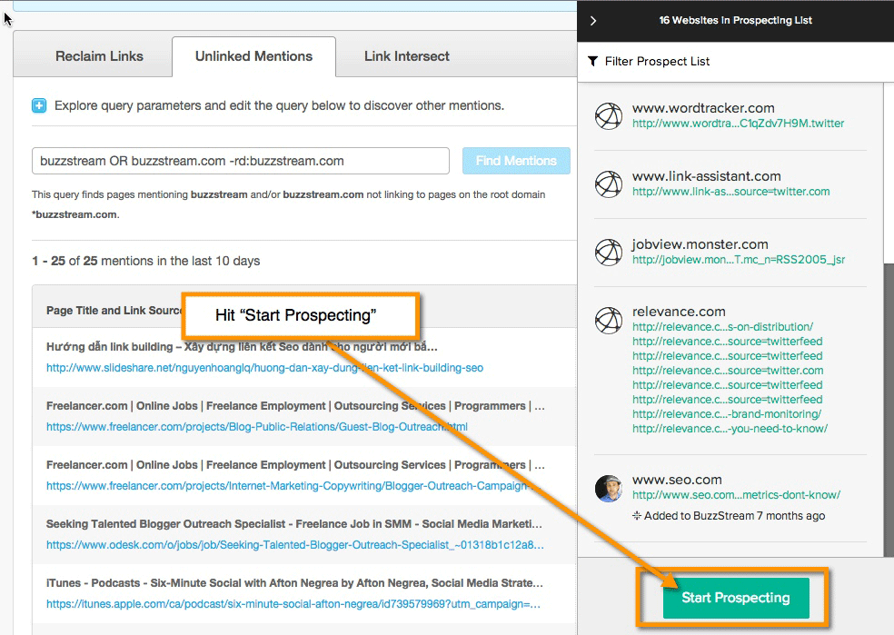This screenshot has height=635, width=894.
Task: Open the relevance.com source=twitter.com link
Action: point(728,371)
